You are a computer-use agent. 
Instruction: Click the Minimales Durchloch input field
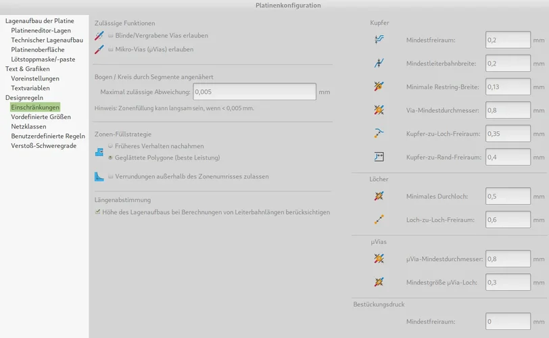tap(508, 196)
